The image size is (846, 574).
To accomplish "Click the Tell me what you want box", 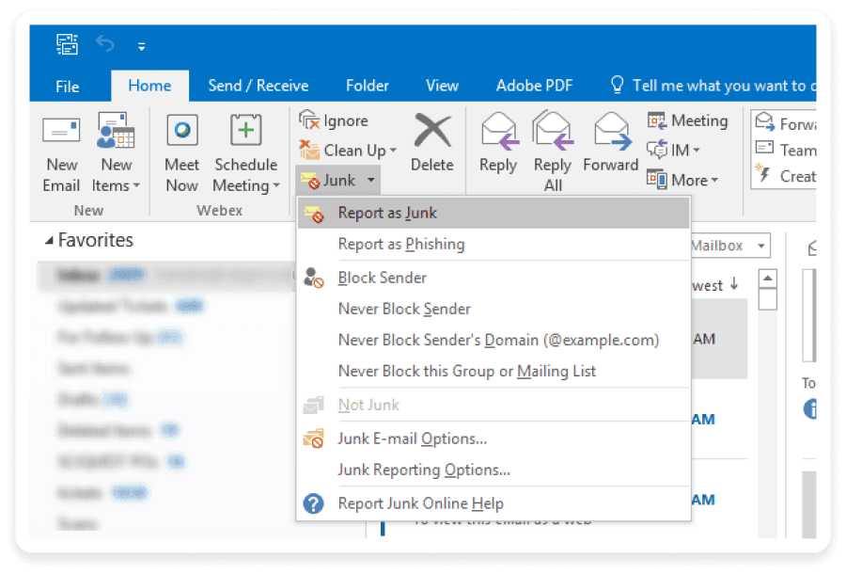I will tap(713, 86).
